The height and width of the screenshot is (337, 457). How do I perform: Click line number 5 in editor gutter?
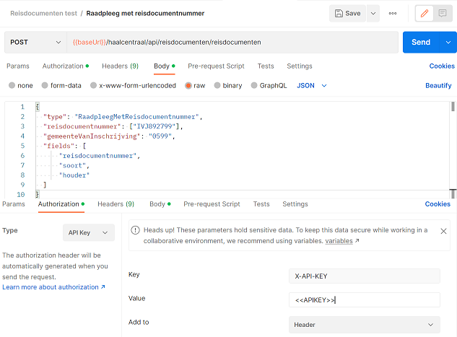(x=22, y=146)
